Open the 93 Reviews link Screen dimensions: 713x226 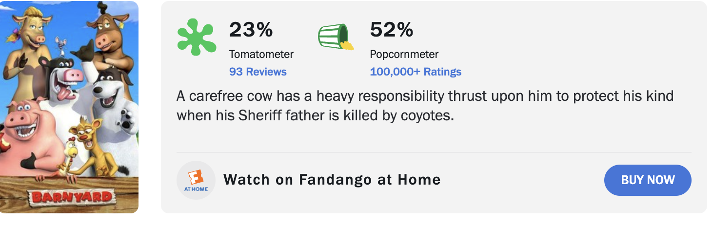pos(258,72)
